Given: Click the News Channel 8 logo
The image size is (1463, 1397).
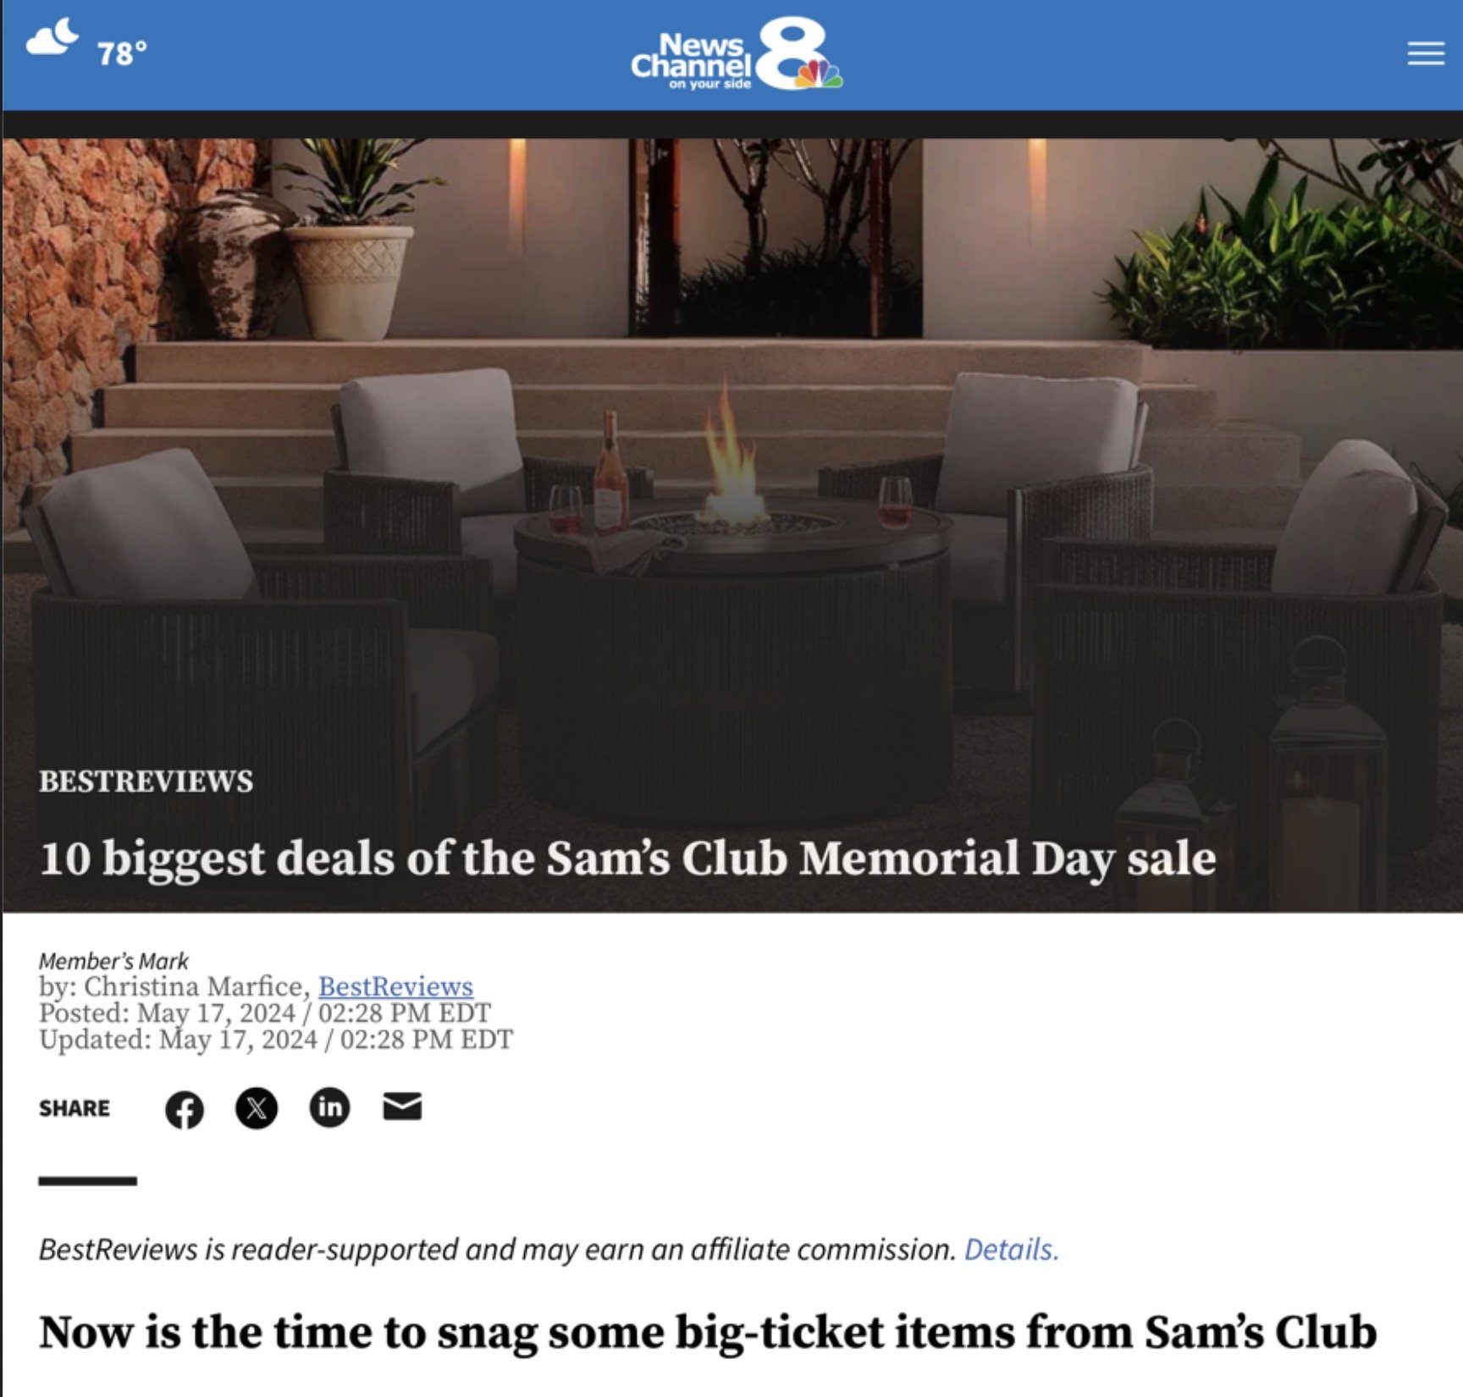Looking at the screenshot, I should click(x=737, y=56).
